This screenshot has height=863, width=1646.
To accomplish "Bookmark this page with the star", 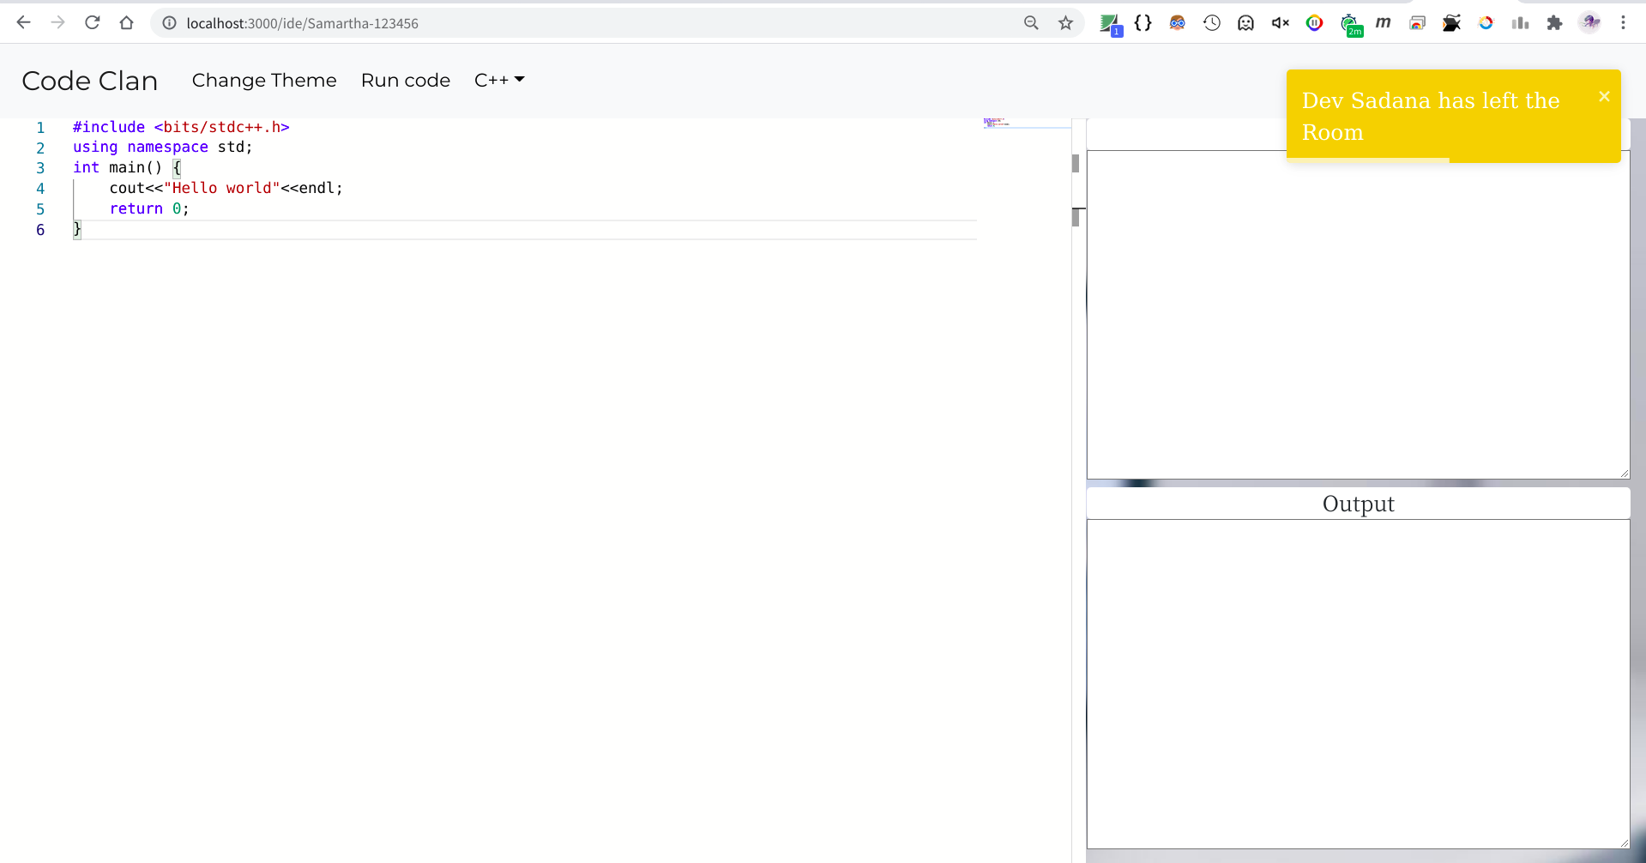I will (1065, 23).
